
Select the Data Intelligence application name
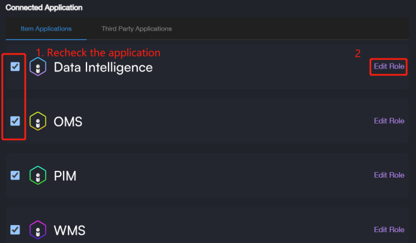[x=103, y=67]
